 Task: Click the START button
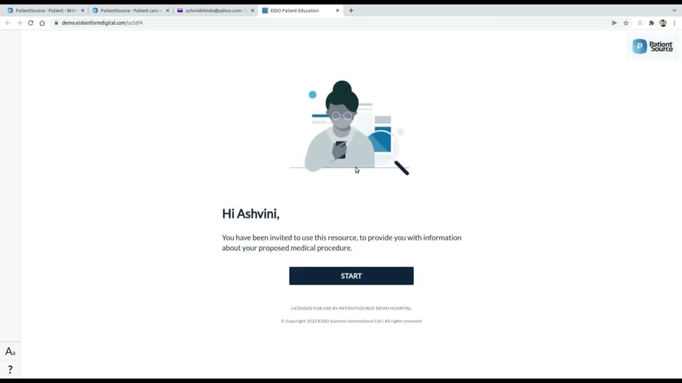[x=351, y=276]
